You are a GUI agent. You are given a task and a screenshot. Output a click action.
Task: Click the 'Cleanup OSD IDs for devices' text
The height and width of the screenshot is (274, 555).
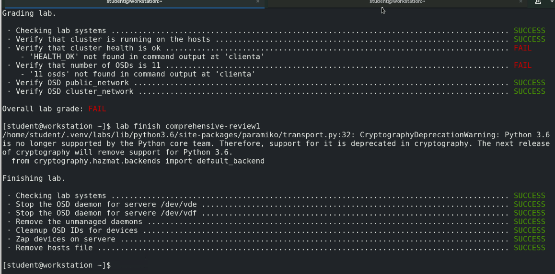click(x=77, y=230)
